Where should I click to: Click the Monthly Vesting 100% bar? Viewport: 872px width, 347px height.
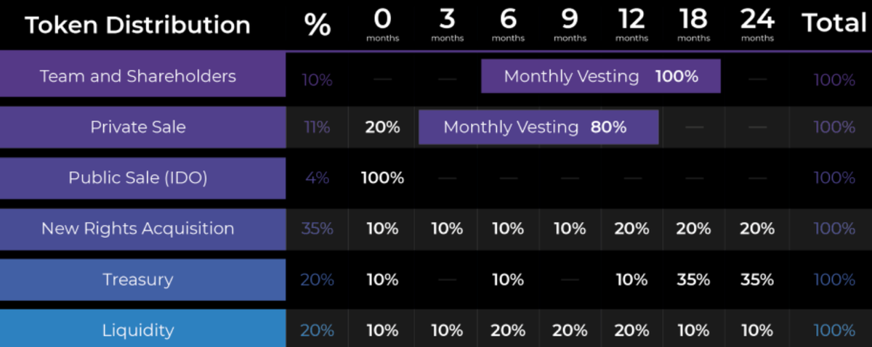600,76
